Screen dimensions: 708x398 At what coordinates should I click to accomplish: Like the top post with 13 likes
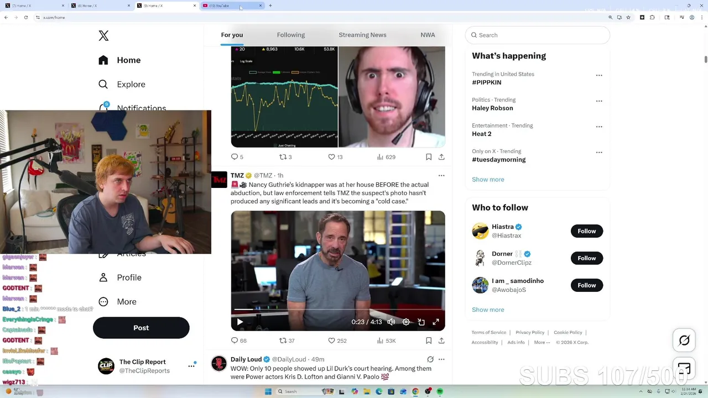(x=335, y=157)
